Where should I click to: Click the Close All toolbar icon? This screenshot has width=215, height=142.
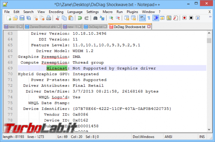[42, 18]
